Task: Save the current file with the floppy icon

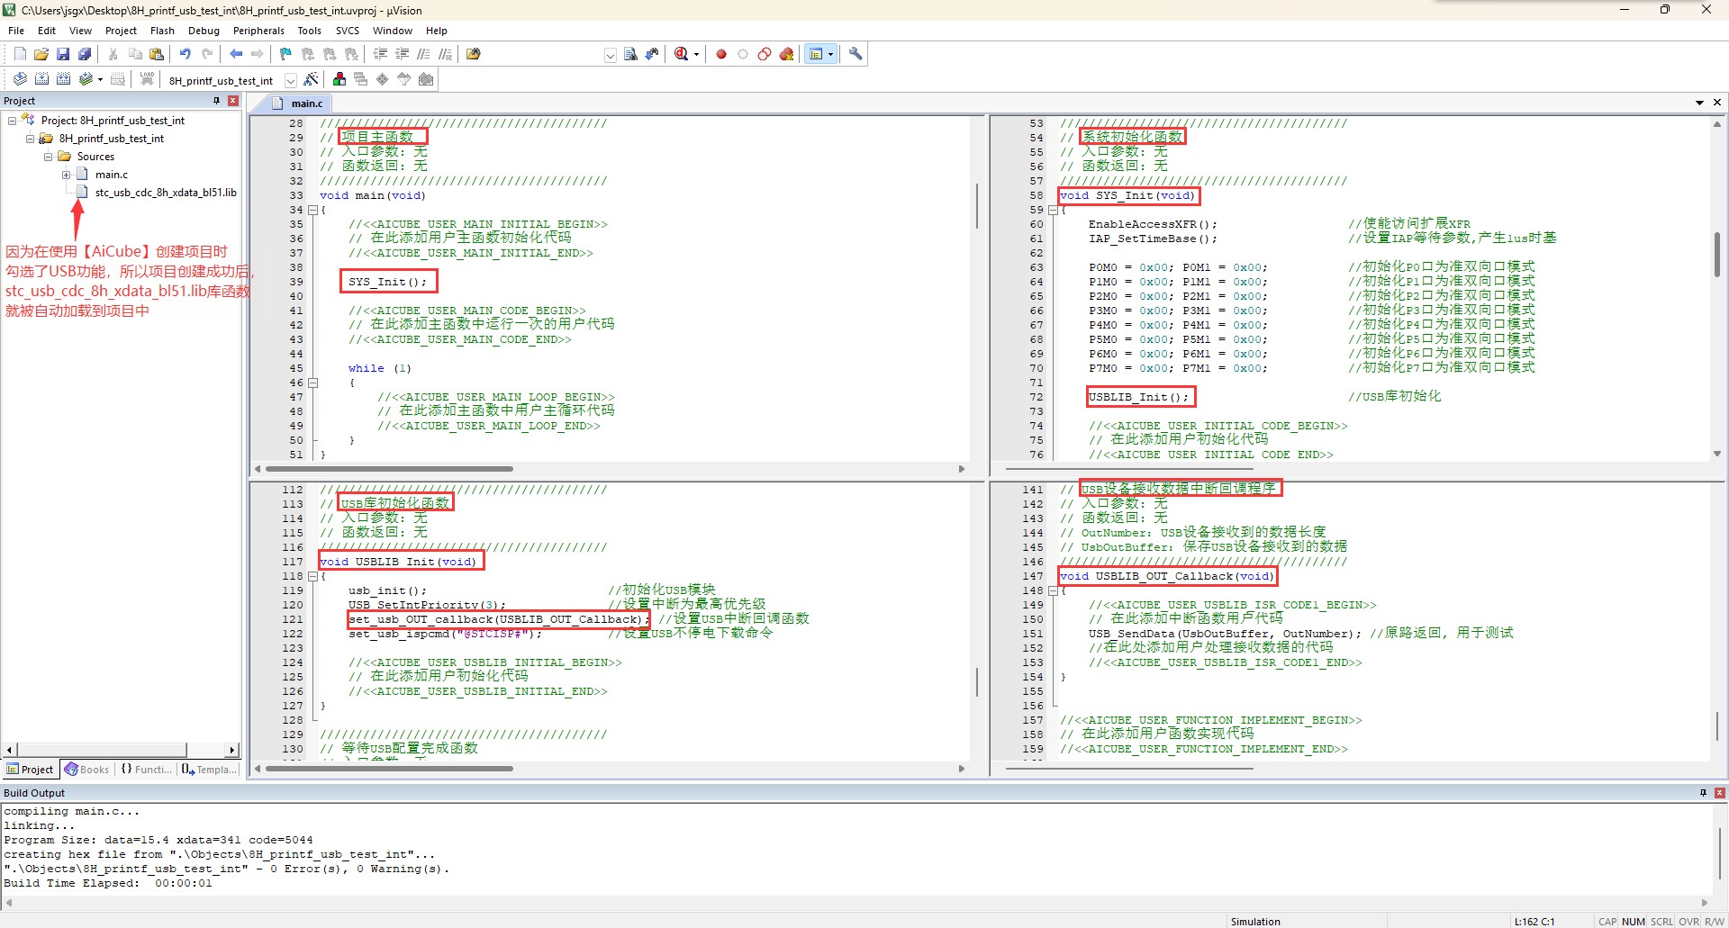Action: click(63, 54)
